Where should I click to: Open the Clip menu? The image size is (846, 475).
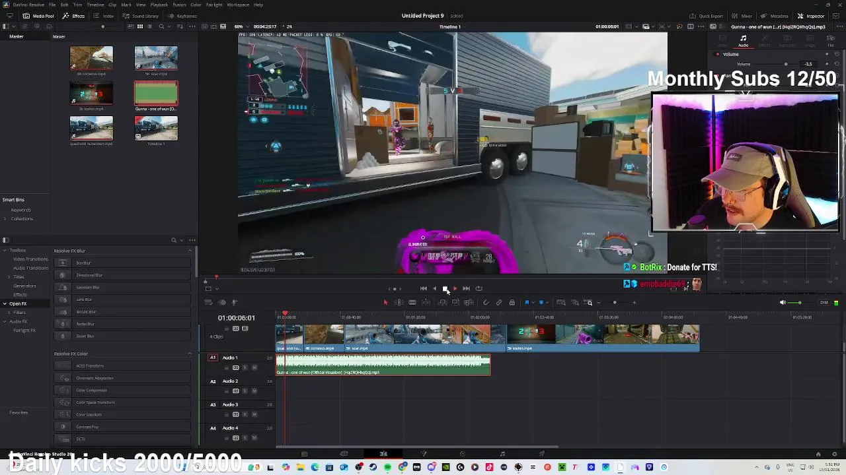pyautogui.click(x=112, y=5)
